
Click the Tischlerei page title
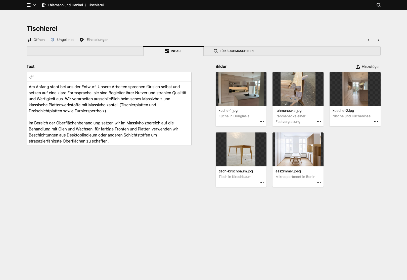42,28
